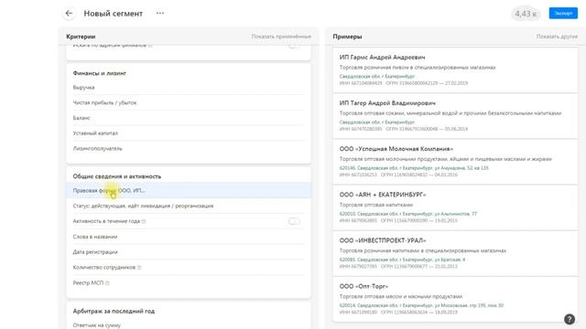The height and width of the screenshot is (329, 586).
Task: Click the info icon beside Активность в течение года
Action: 144,221
